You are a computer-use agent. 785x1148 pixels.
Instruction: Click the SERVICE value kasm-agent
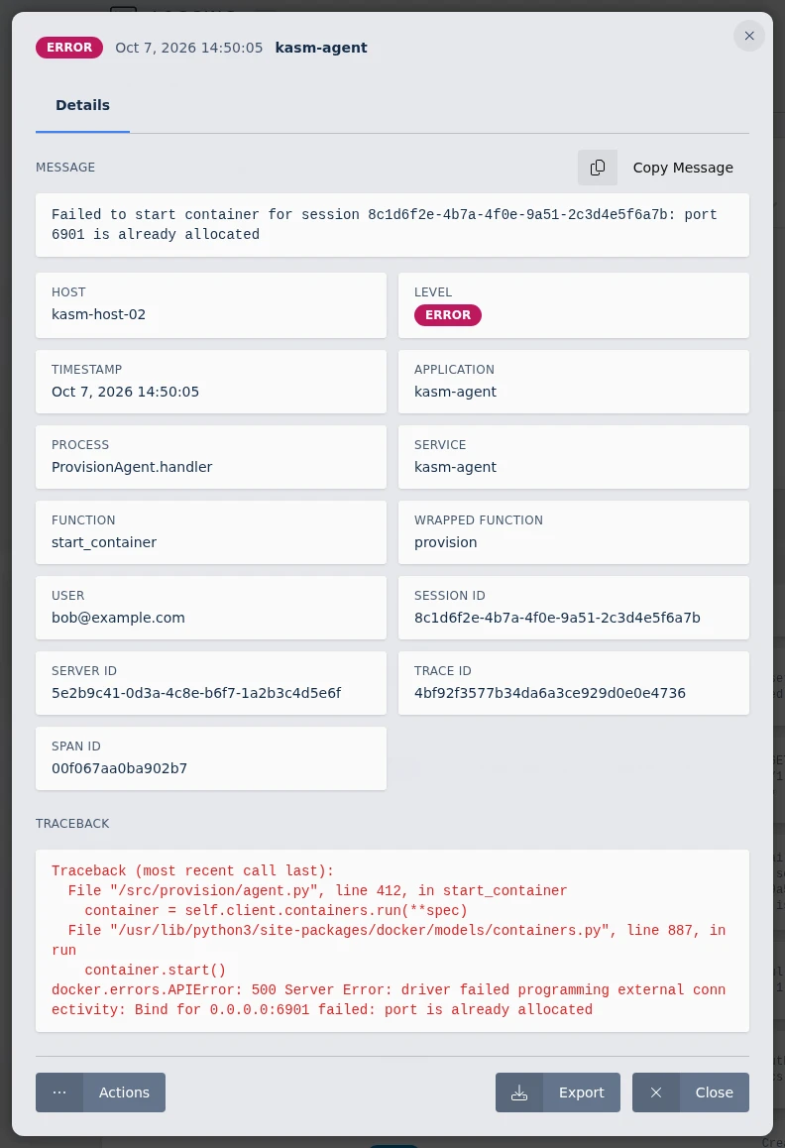(x=456, y=467)
